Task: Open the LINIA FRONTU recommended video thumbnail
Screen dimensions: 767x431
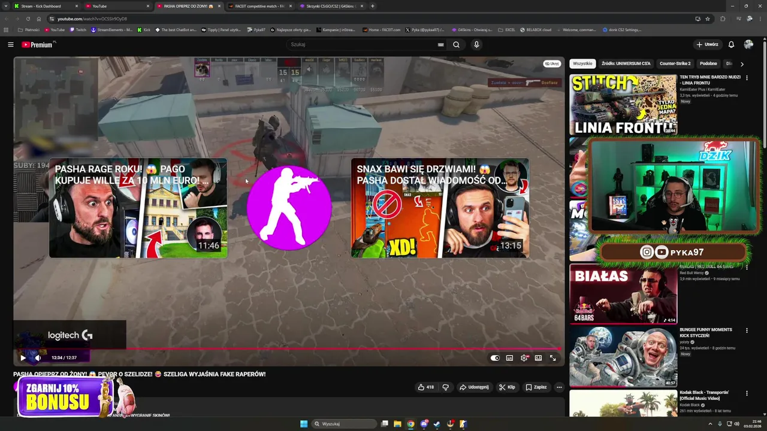Action: click(x=623, y=104)
